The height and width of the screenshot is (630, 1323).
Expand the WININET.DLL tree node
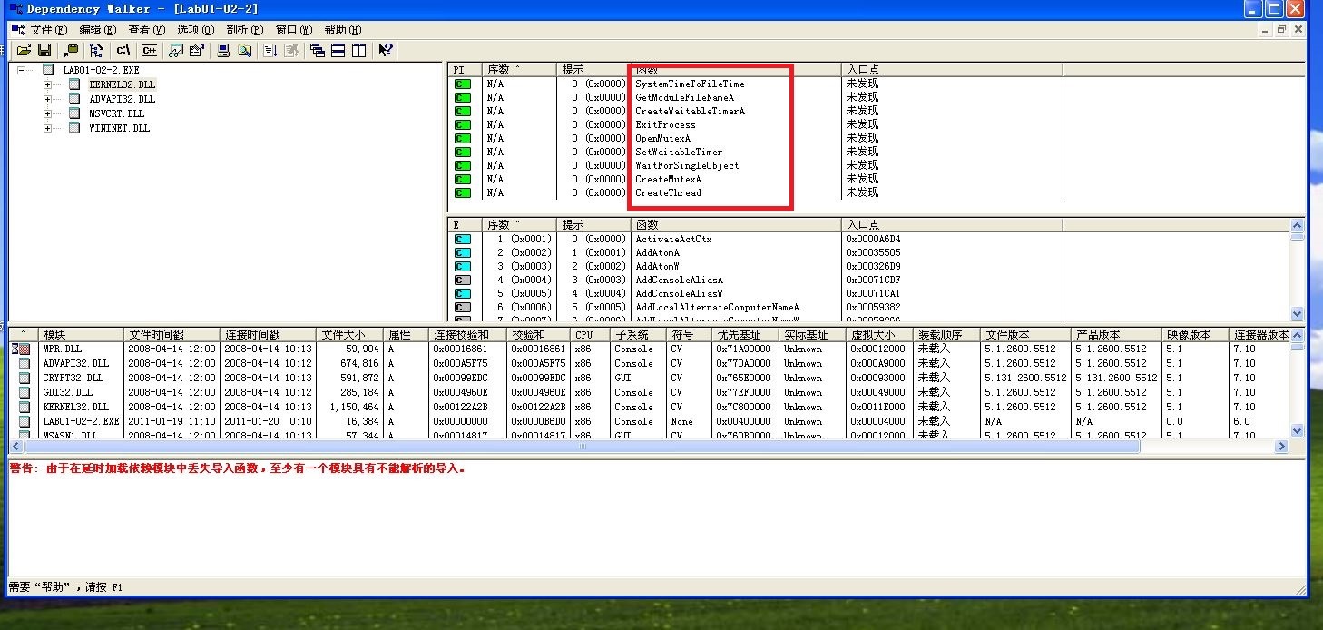pos(48,128)
